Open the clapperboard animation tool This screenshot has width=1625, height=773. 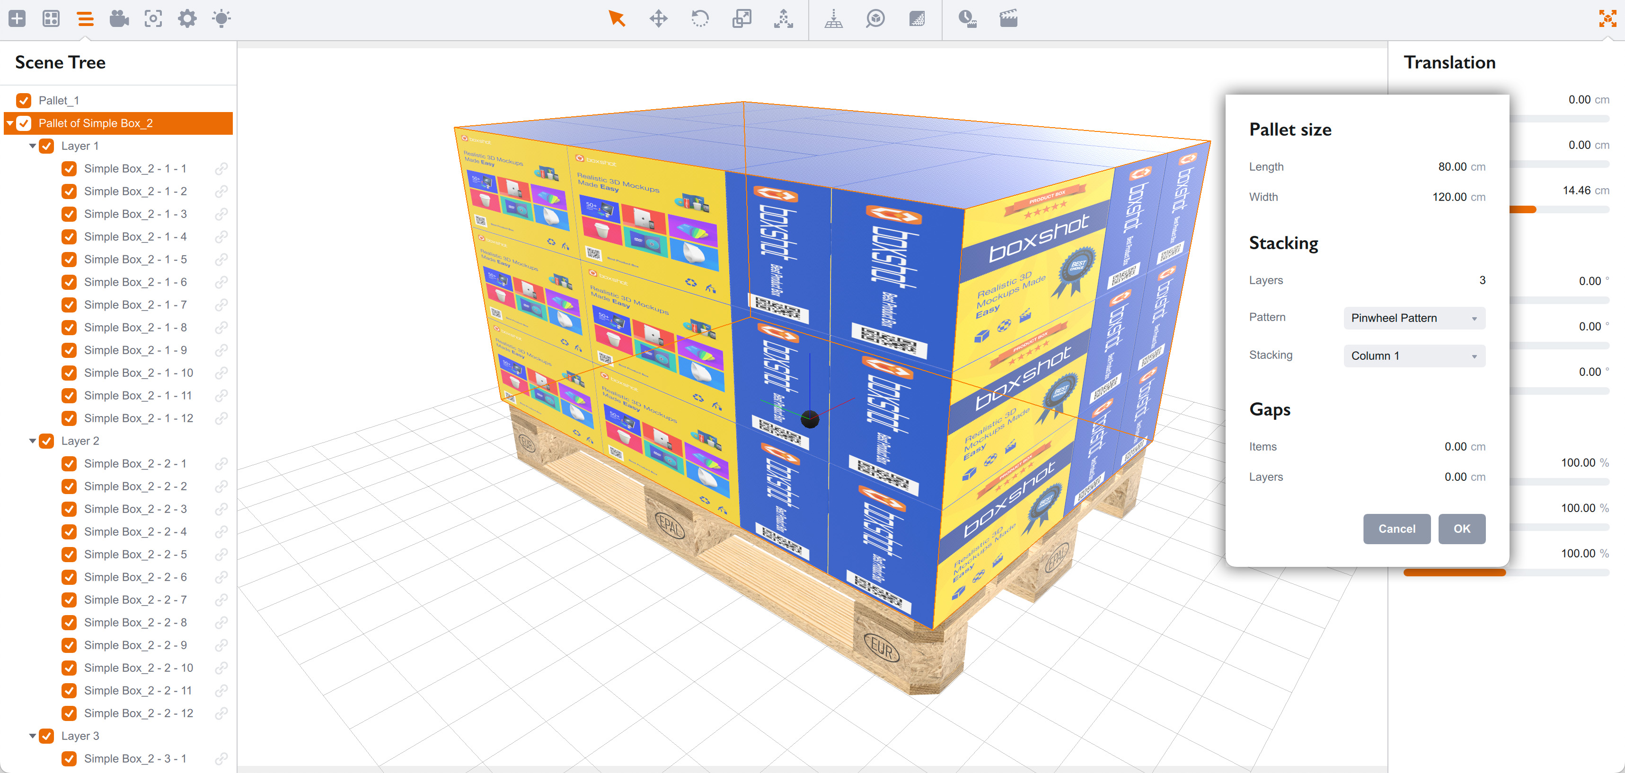[1007, 19]
